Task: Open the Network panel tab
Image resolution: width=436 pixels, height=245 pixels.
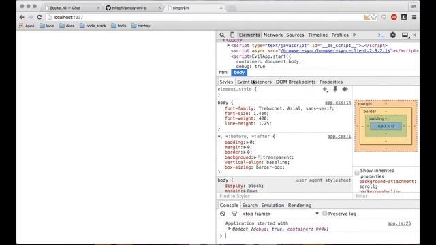Action: [273, 35]
